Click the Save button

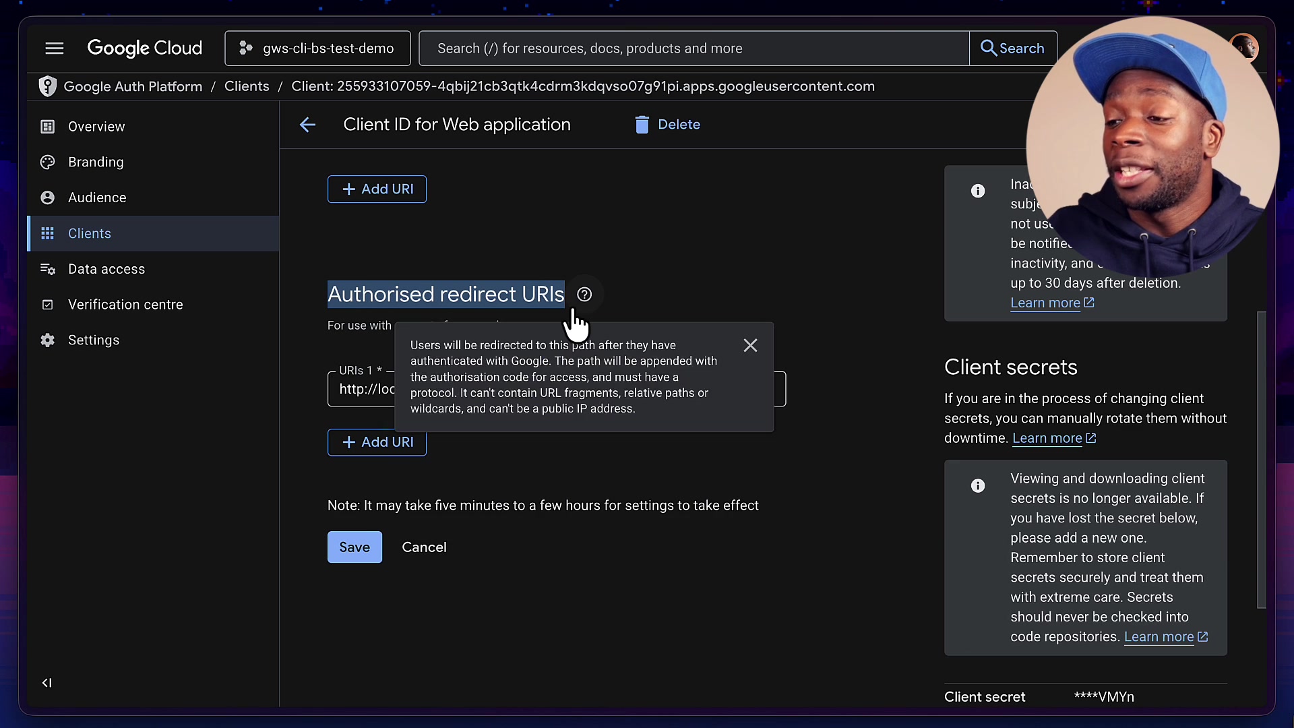tap(355, 547)
